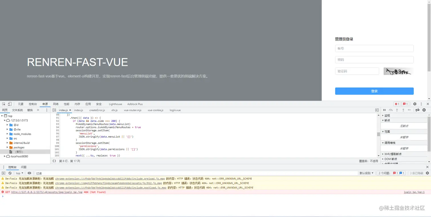Expand the @id folder
The width and height of the screenshot is (431, 217).
pyautogui.click(x=7, y=125)
